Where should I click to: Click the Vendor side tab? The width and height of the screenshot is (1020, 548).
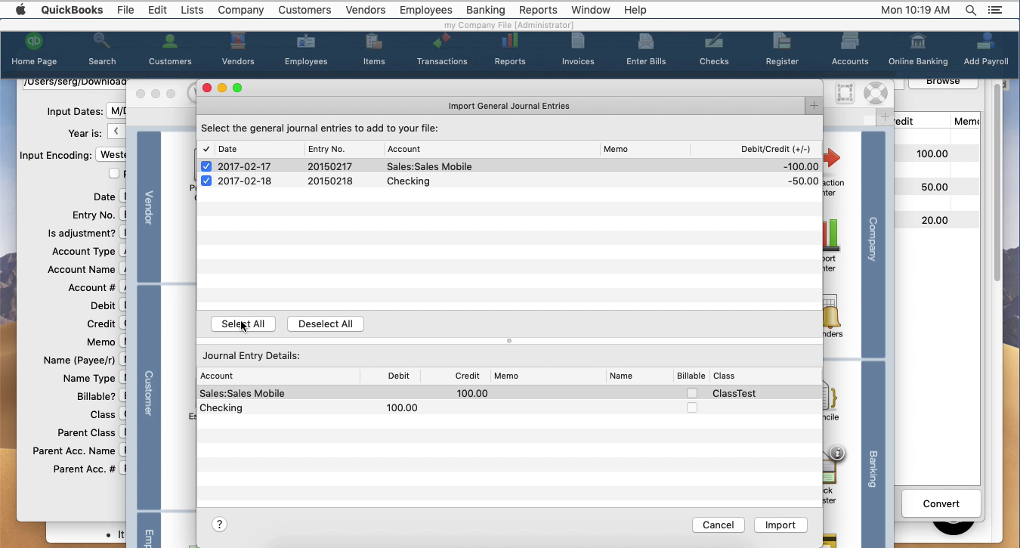click(149, 207)
